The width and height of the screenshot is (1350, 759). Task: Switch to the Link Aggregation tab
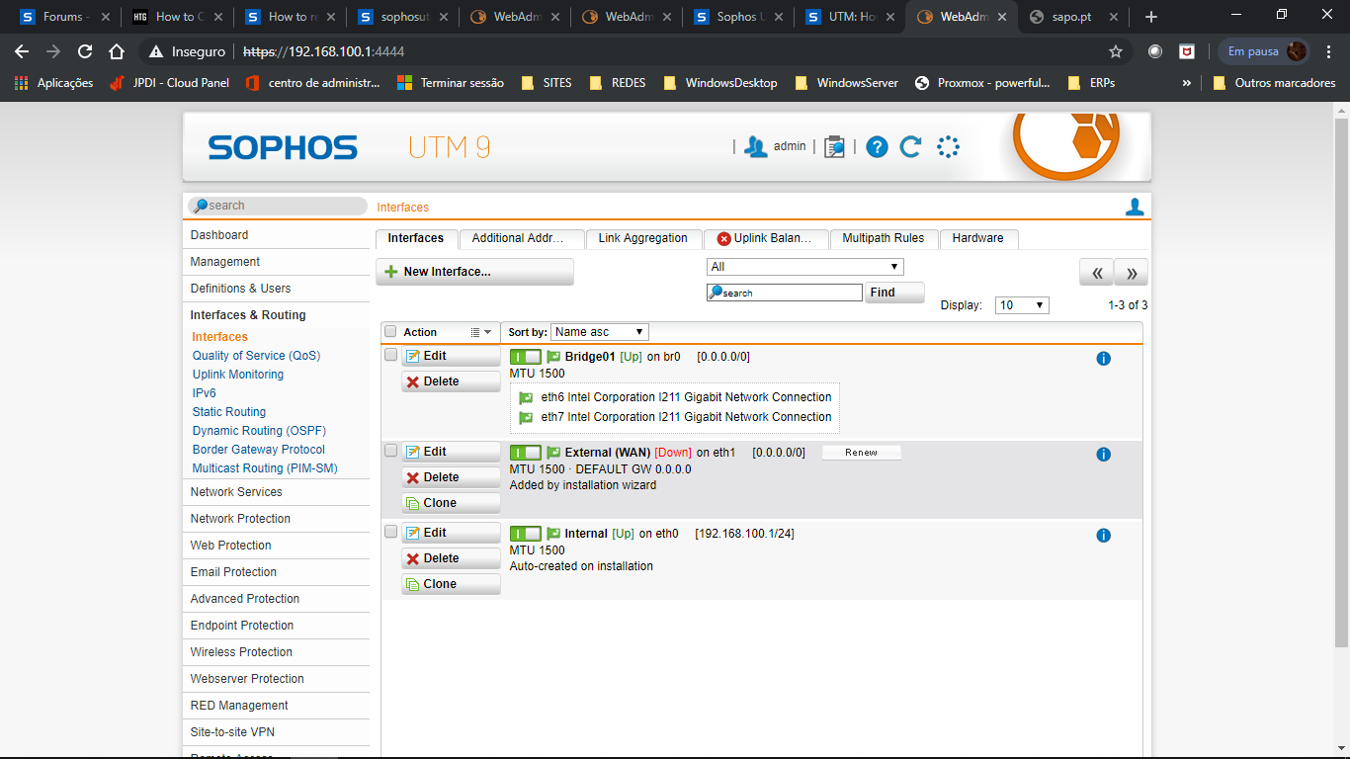(x=643, y=238)
